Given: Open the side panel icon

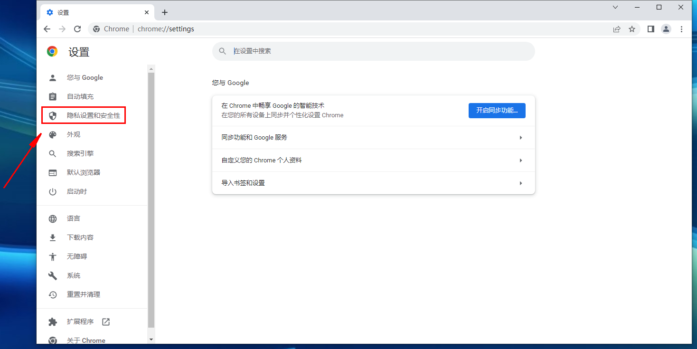Looking at the screenshot, I should pyautogui.click(x=651, y=29).
